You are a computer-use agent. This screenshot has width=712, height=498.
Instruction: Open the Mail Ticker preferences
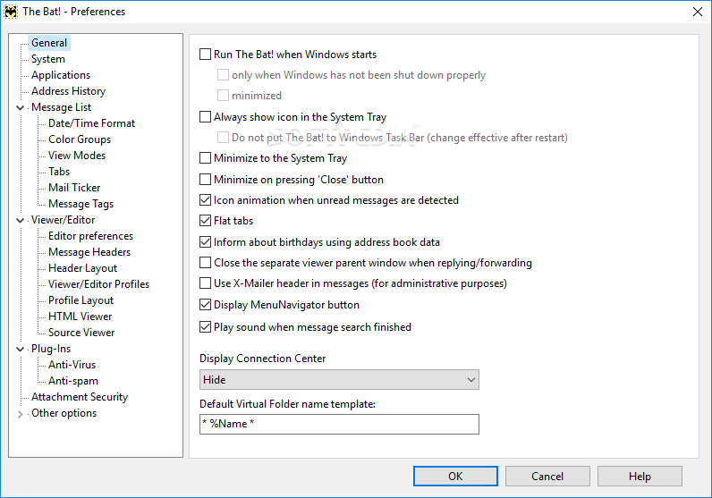tap(74, 188)
